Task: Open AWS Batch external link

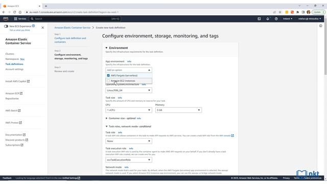Action: pyautogui.click(x=13, y=110)
